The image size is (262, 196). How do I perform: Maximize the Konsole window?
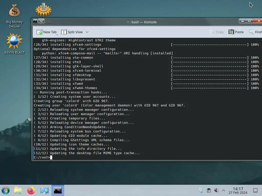coord(249,21)
